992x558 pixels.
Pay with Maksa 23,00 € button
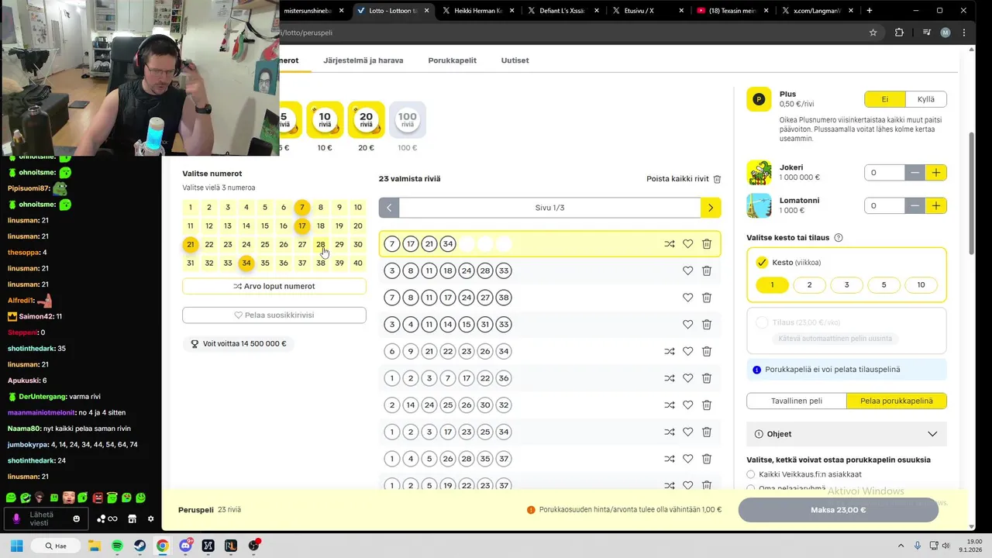click(838, 510)
